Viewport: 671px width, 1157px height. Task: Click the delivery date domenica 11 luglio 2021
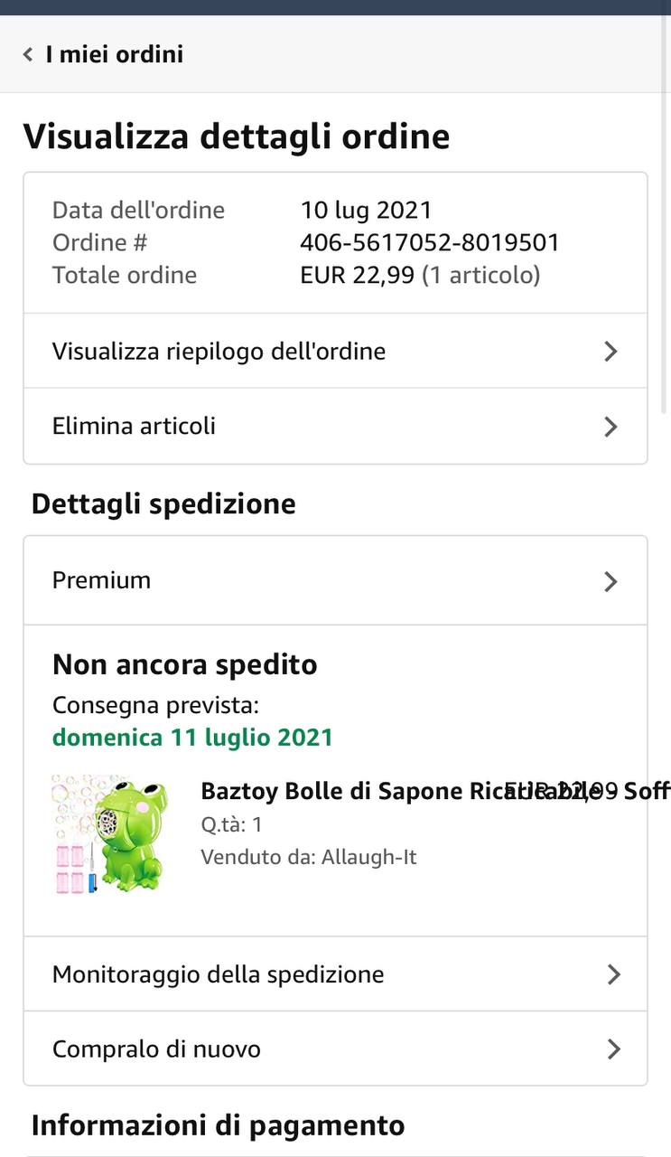click(x=192, y=738)
